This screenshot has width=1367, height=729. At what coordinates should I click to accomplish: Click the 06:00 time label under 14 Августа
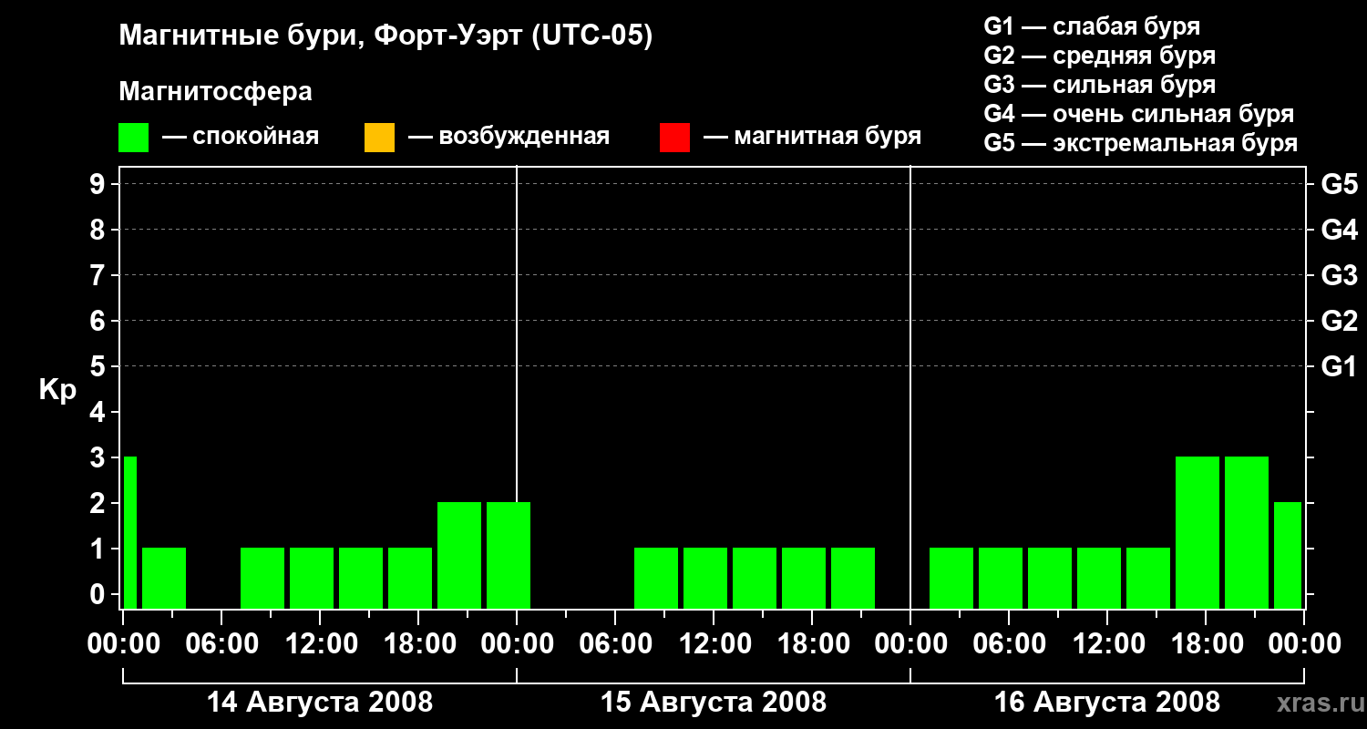(x=221, y=644)
